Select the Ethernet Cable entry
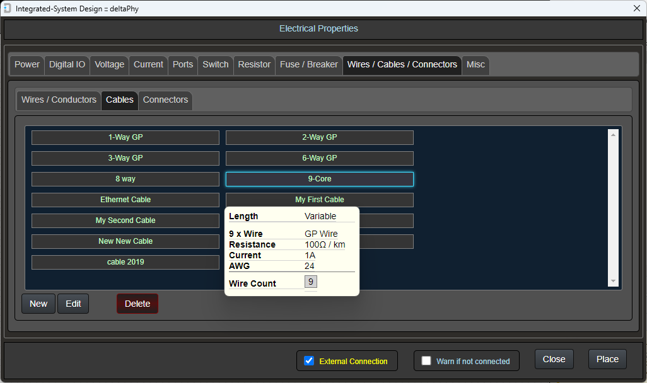The image size is (647, 383). [125, 200]
